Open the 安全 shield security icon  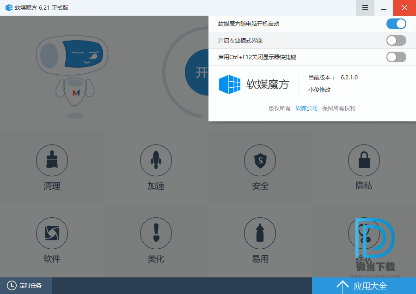pyautogui.click(x=260, y=160)
